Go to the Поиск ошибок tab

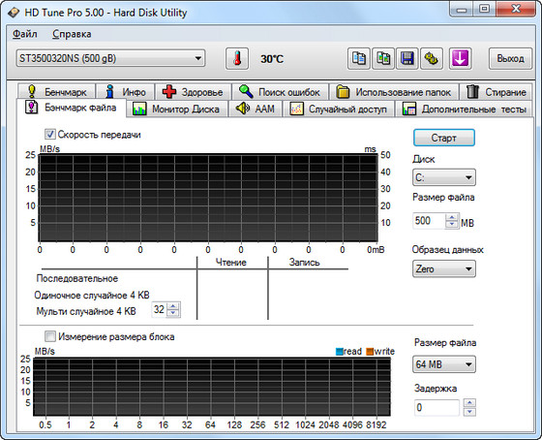(280, 92)
